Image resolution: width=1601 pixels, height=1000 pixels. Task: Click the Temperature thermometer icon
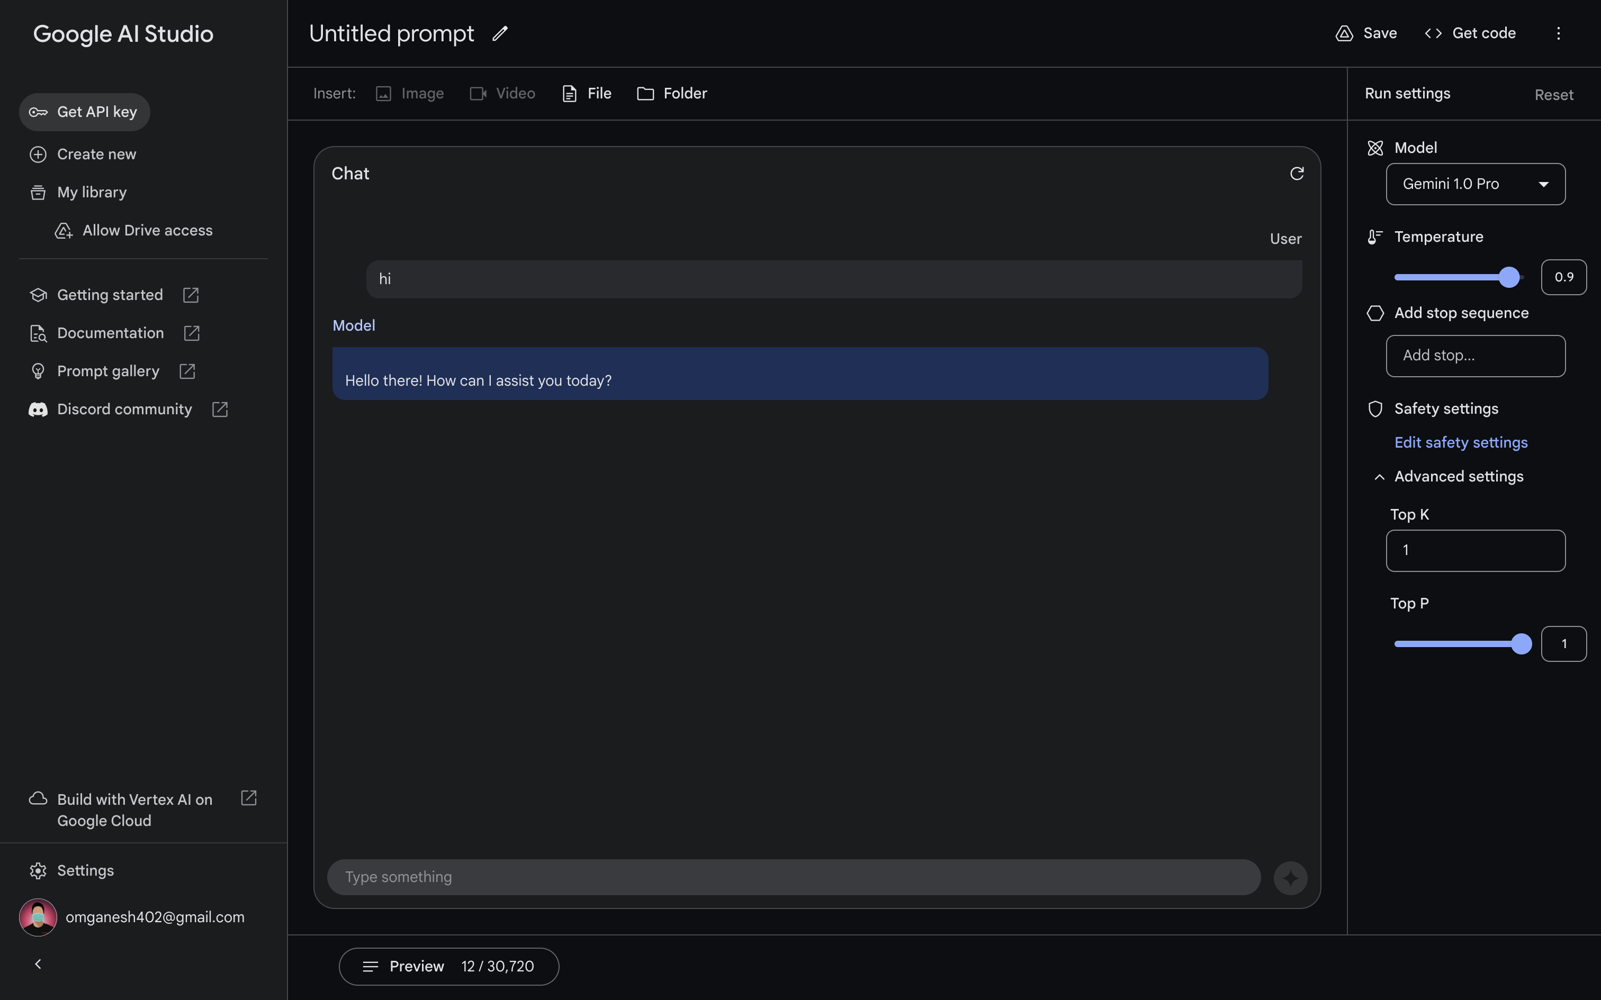tap(1375, 237)
